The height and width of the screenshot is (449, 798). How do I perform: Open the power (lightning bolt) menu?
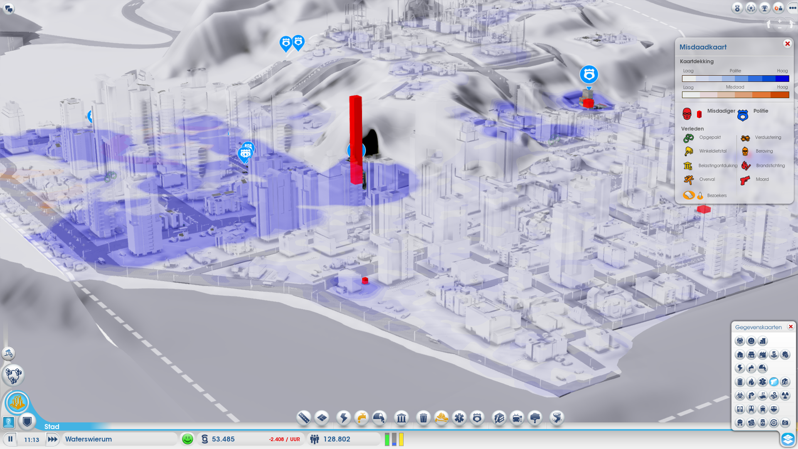344,417
